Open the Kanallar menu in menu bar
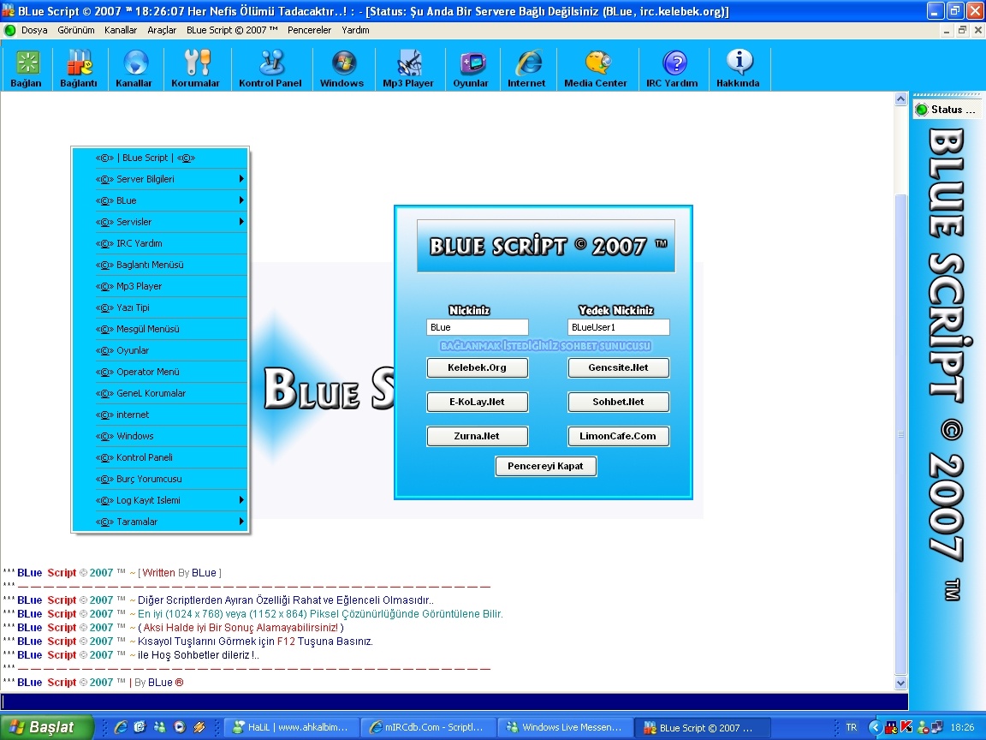The height and width of the screenshot is (740, 986). point(121,30)
